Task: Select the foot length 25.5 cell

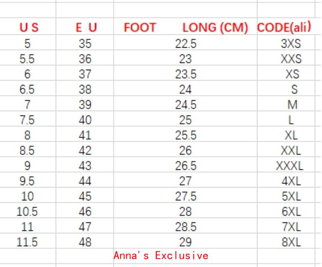Action: 185,135
